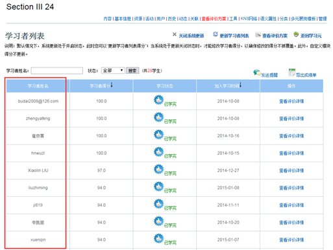333x250 pixels.
Task: Focus the 学习者姓名 search field
Action: (57, 71)
